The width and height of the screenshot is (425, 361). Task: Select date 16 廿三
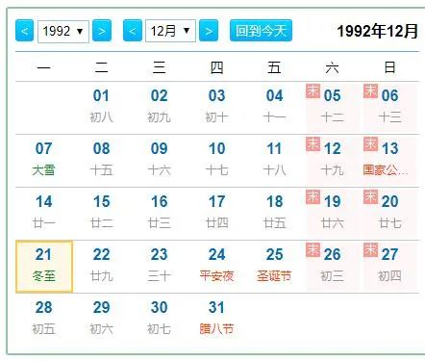(159, 214)
